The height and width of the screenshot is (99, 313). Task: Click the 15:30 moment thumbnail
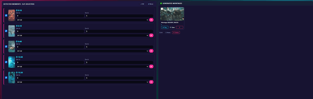coord(11,78)
